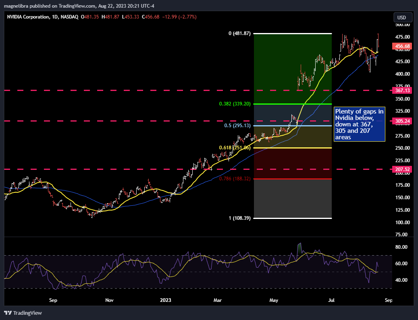Click the −12.99 (−2.77%) change value
The height and width of the screenshot is (320, 418).
click(x=179, y=17)
